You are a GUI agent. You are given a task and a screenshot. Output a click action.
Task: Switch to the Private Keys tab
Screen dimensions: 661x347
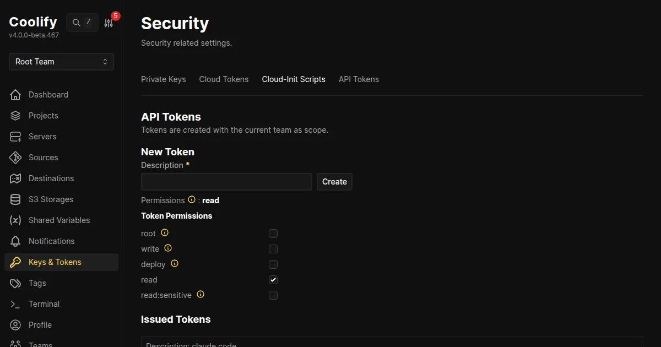pyautogui.click(x=163, y=79)
